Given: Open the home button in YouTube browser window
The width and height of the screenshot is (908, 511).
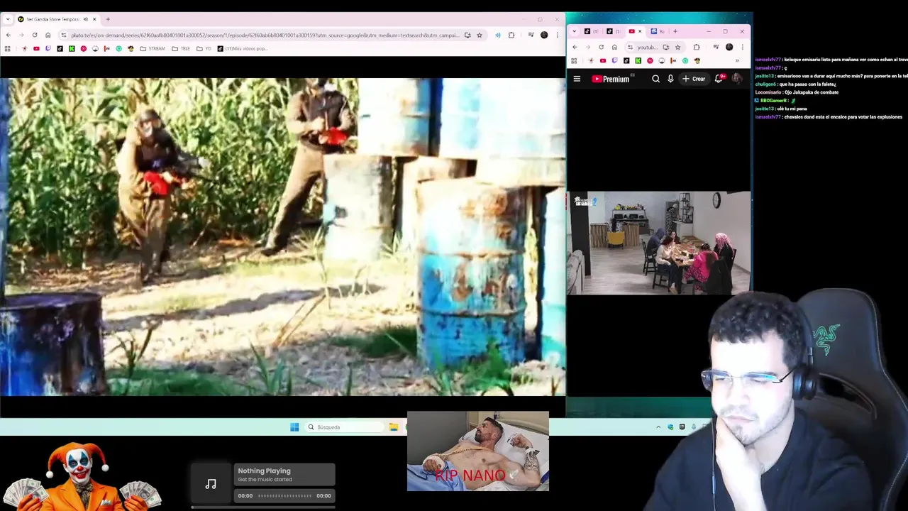Looking at the screenshot, I should click(614, 47).
